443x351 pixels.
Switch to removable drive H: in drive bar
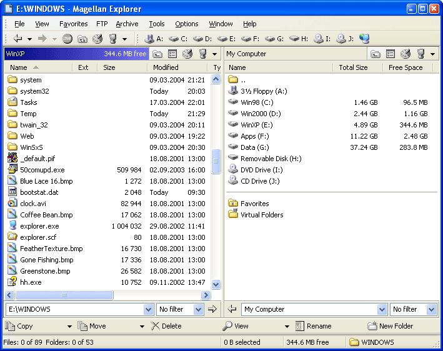click(x=299, y=39)
